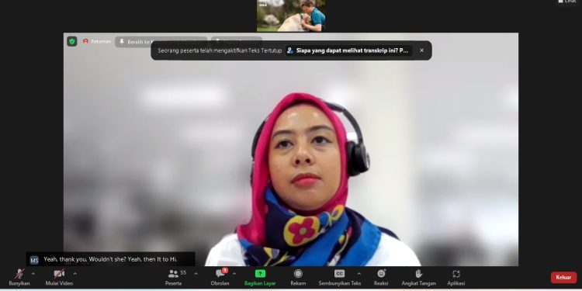Expand chat options arrow beside Obrolan
The image size is (582, 291).
click(x=234, y=274)
